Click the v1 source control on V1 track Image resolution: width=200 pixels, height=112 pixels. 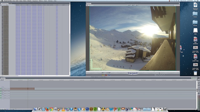pos(3,89)
